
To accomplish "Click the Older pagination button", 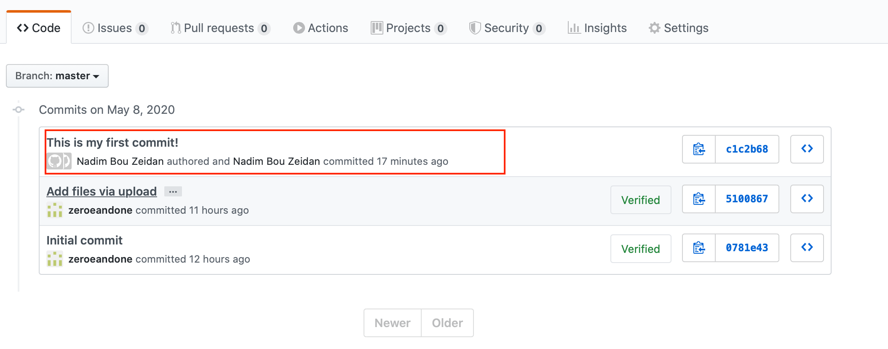I will [447, 322].
